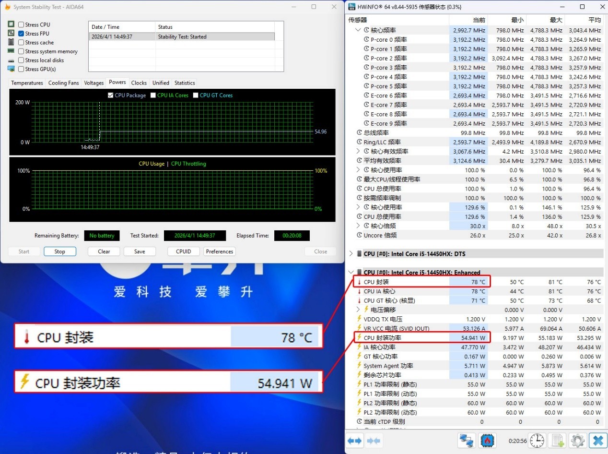Check CPU IA Cores graph checkbox

point(153,95)
